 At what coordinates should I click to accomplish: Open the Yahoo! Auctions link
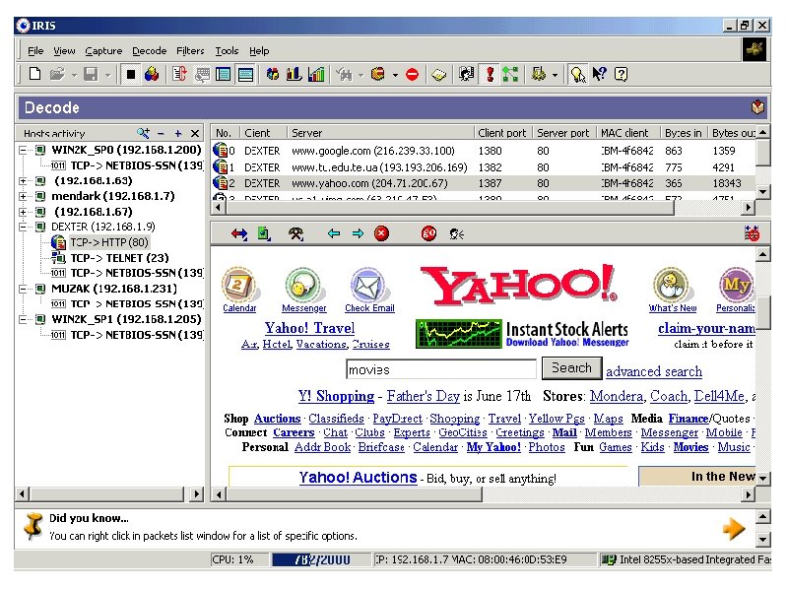[x=358, y=477]
